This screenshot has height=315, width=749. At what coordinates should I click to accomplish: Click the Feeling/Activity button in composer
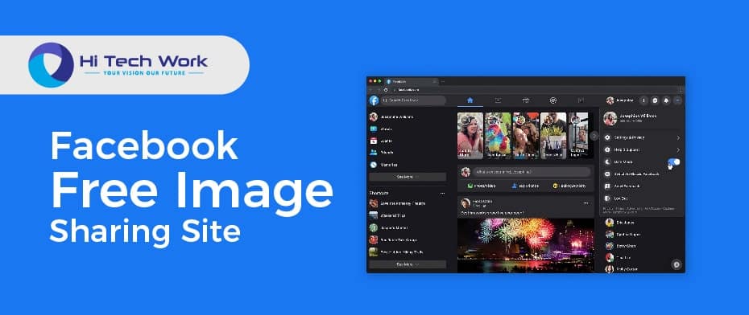[x=569, y=186]
